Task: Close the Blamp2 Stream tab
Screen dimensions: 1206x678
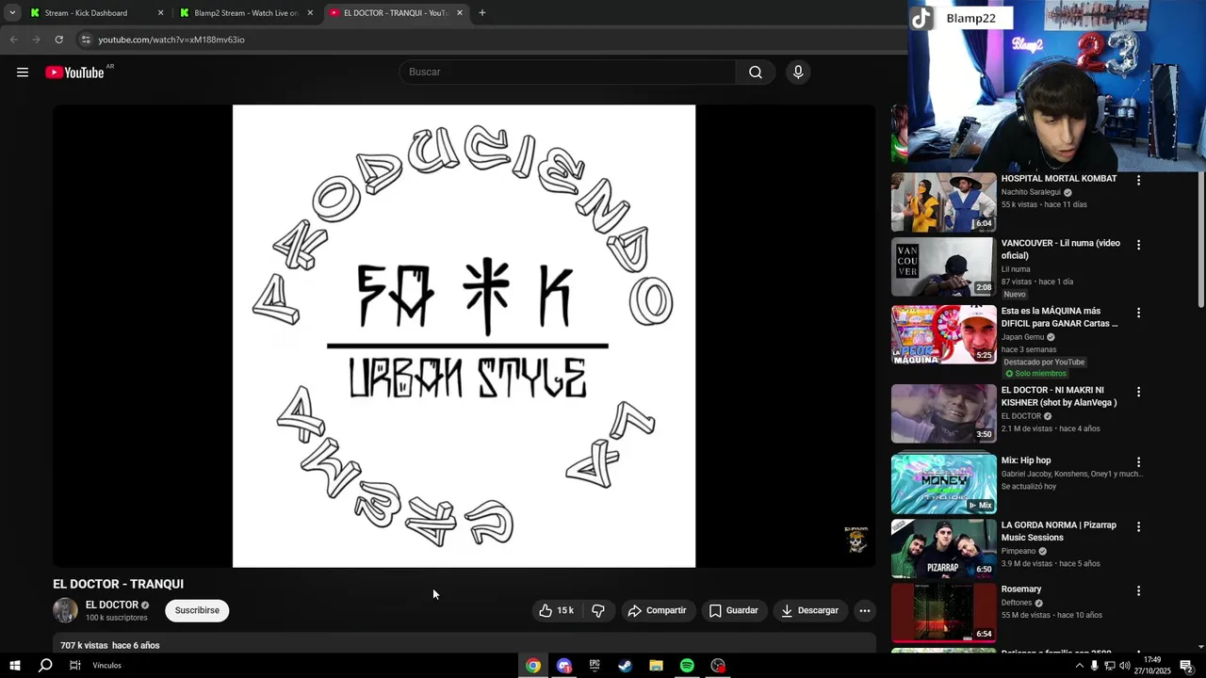Action: click(x=310, y=13)
